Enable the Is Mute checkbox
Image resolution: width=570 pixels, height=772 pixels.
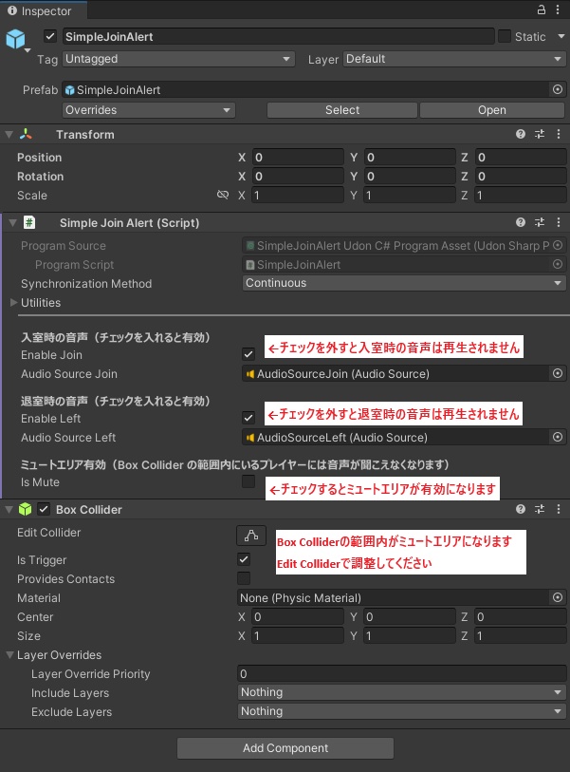(x=248, y=481)
